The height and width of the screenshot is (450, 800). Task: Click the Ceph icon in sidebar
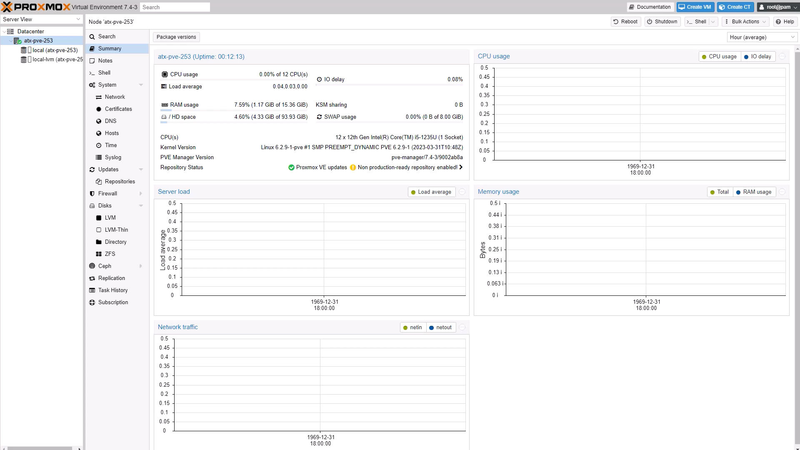coord(92,266)
